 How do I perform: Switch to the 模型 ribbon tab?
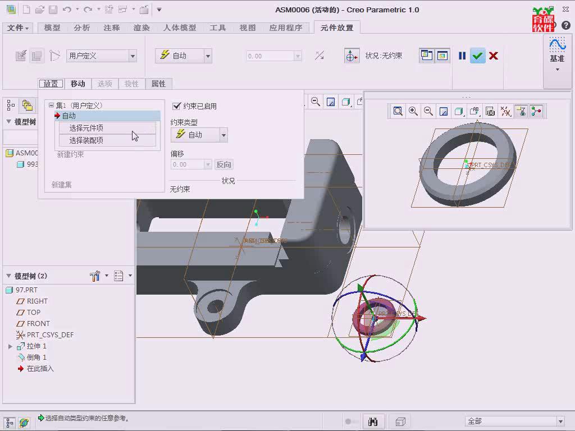52,27
